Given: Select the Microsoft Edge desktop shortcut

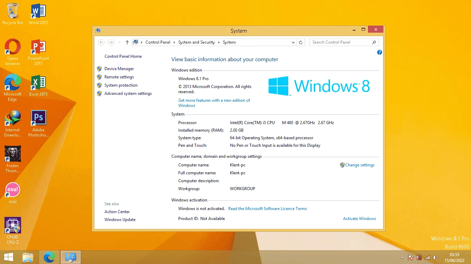Looking at the screenshot, I should click(x=13, y=88).
